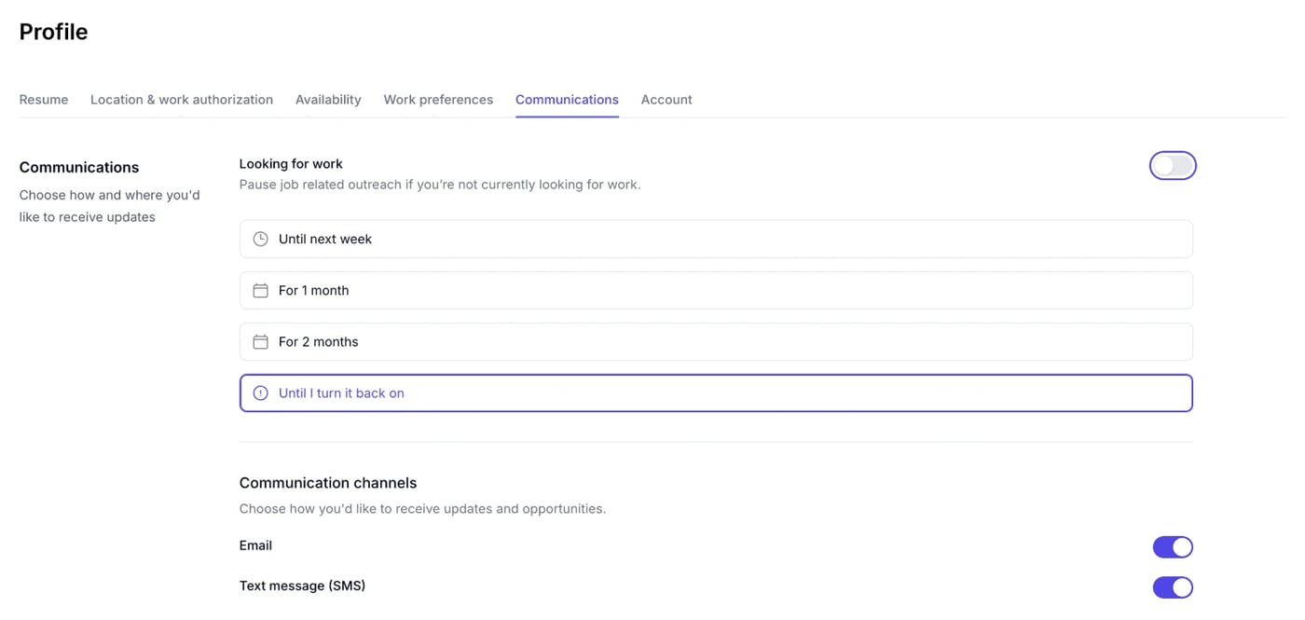The image size is (1305, 620).
Task: Click the Communications section heading on the left
Action: [x=79, y=167]
